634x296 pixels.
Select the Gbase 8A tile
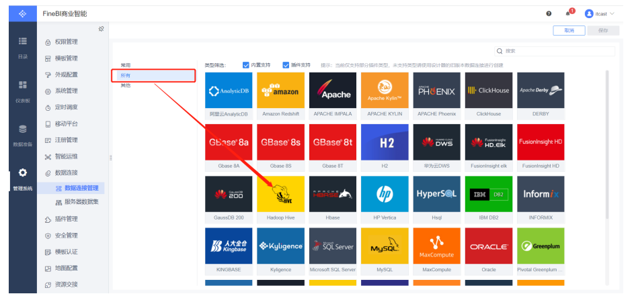point(229,148)
